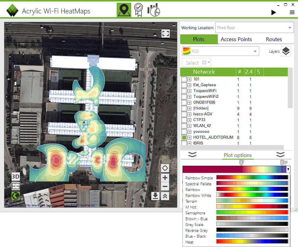Select the Semaphore palette
The height and width of the screenshot is (247, 298).
236,213
